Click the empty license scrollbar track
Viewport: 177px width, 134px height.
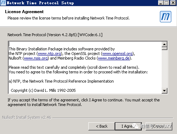tap(165, 69)
